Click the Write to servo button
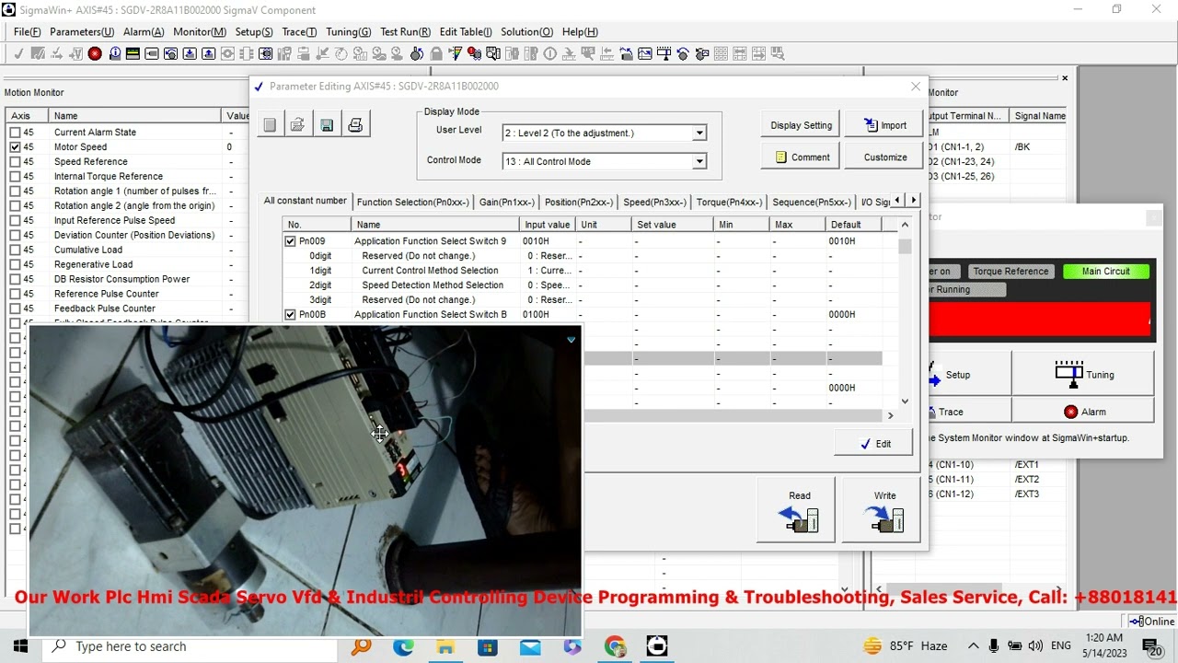 click(x=881, y=509)
